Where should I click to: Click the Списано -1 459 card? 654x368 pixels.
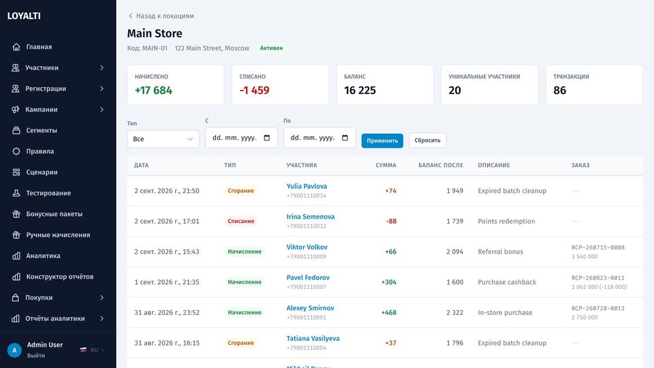tap(280, 85)
